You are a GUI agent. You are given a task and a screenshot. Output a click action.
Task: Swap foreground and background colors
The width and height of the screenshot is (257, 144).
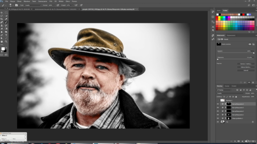6,48
